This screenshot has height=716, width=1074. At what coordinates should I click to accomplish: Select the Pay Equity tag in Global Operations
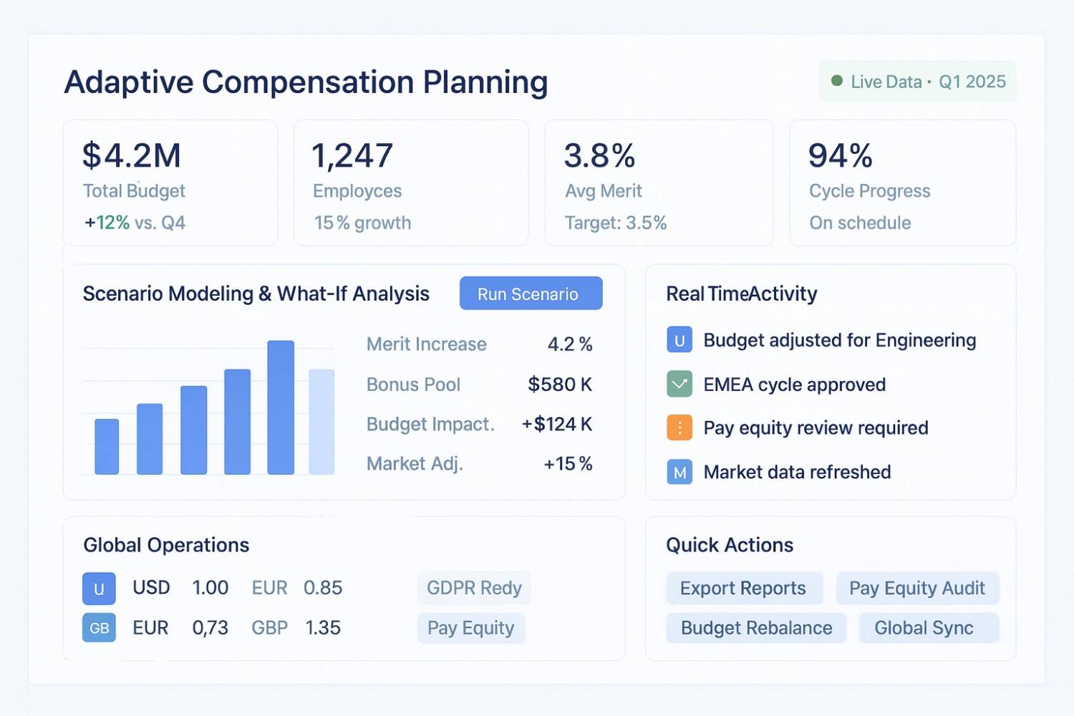click(x=471, y=628)
